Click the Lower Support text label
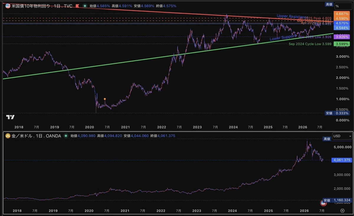This screenshot has height=216, width=354. pos(283,37)
